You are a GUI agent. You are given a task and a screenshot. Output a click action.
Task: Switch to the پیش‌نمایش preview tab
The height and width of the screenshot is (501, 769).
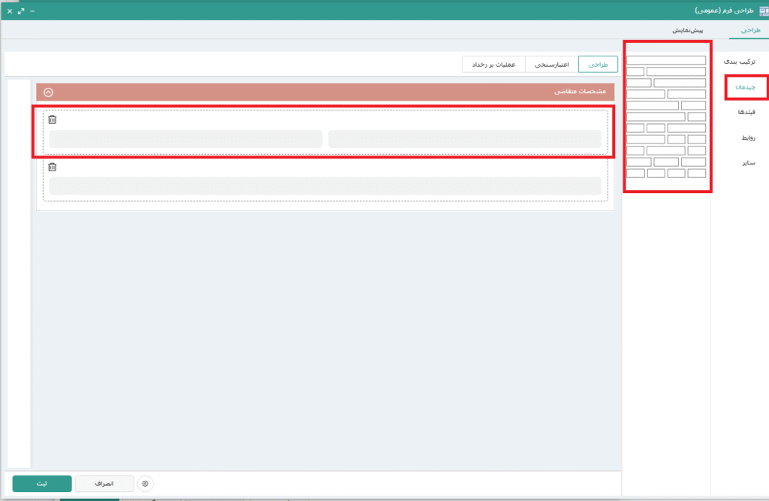(687, 30)
